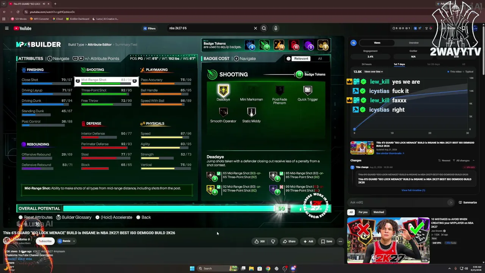Switch to the vidIQ Overview tab
The image size is (485, 273).
414,43
